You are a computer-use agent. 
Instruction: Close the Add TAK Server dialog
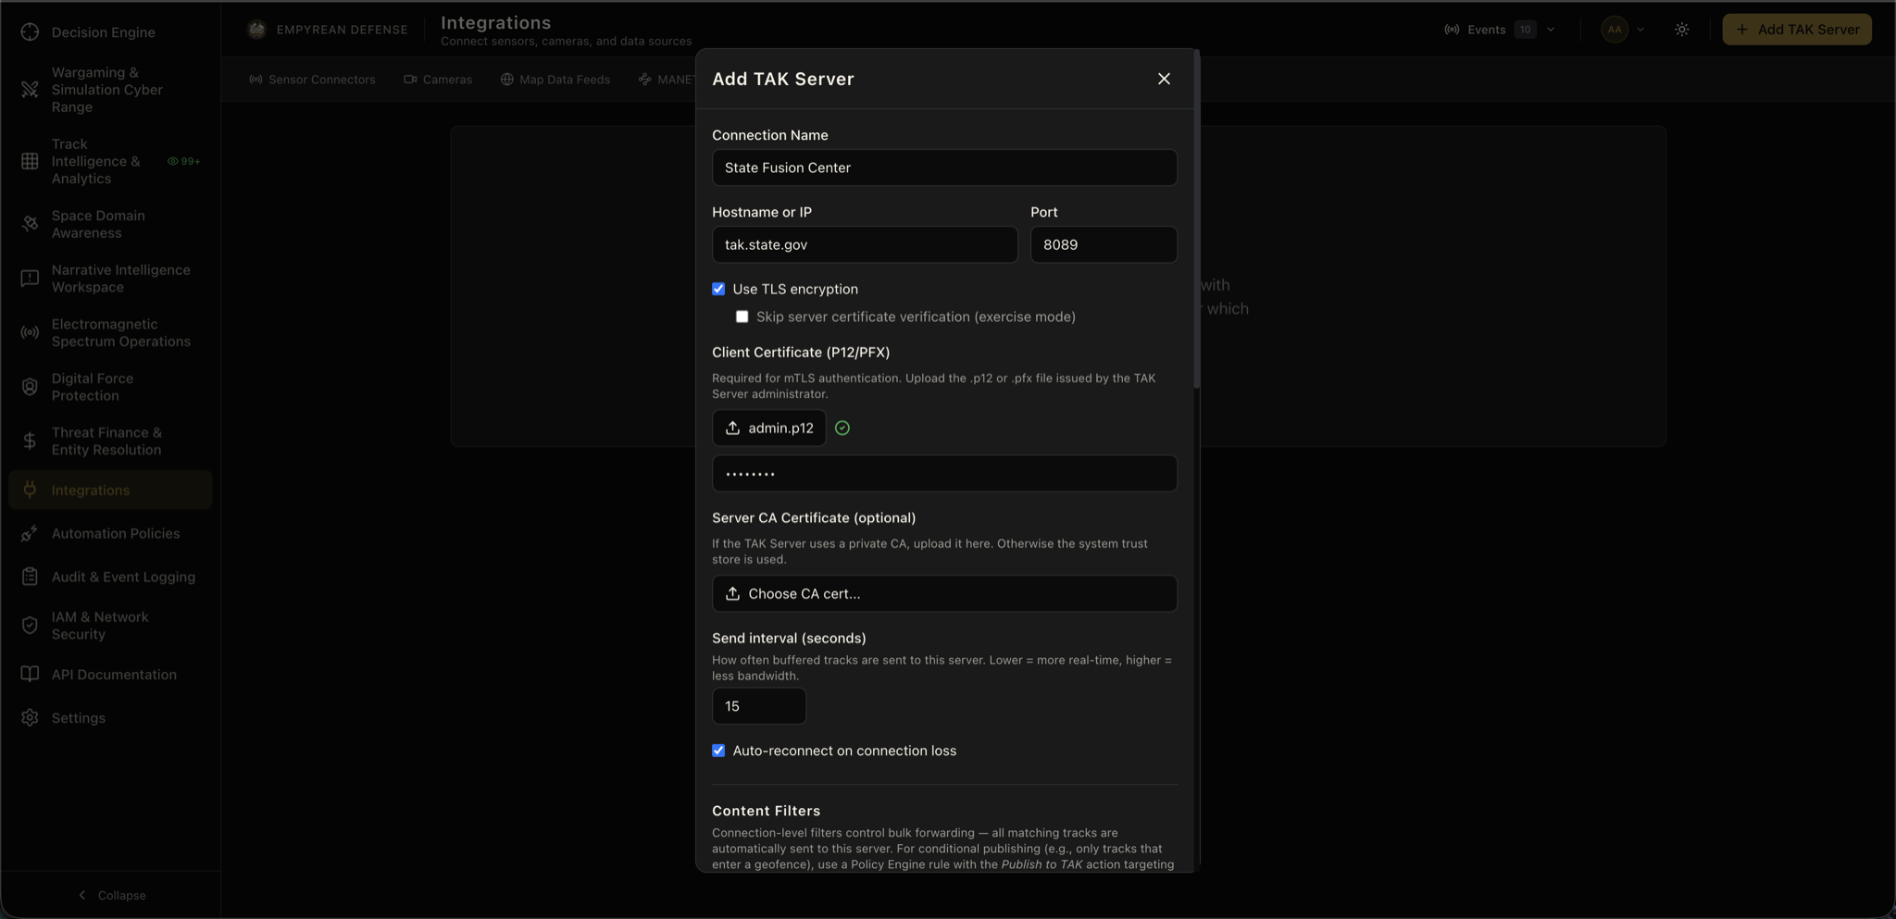tap(1164, 80)
